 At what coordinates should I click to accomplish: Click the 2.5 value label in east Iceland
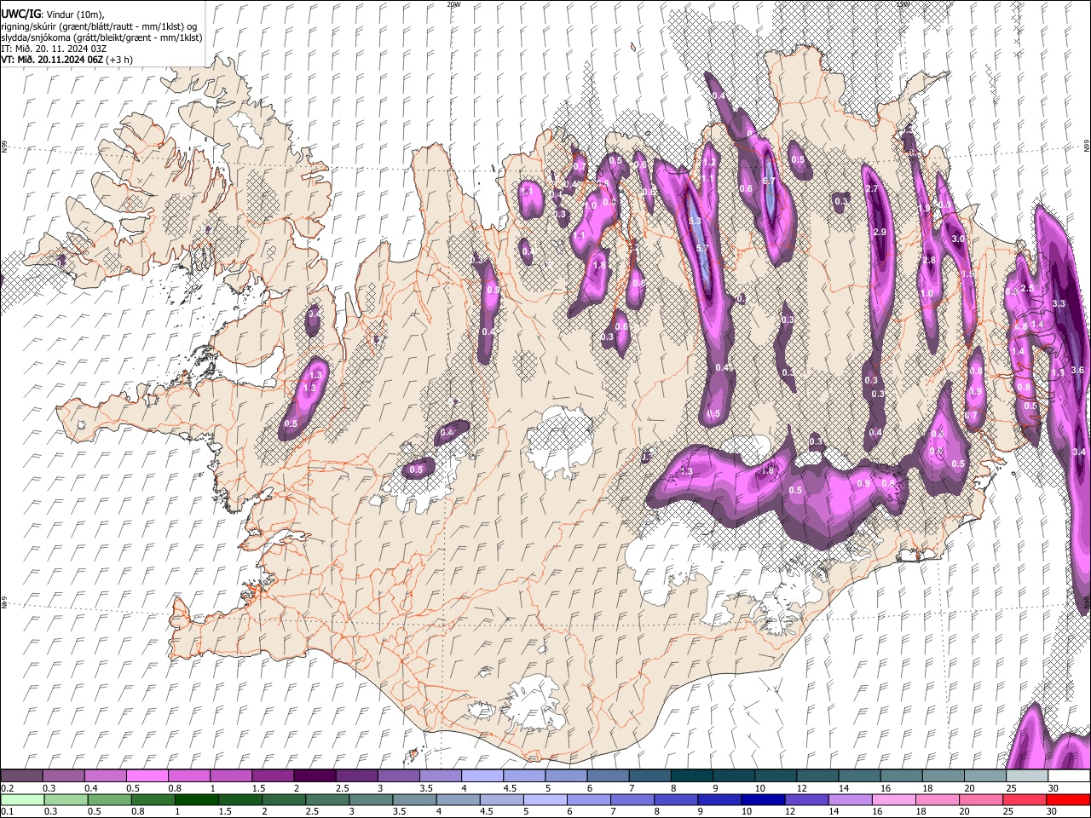tap(1027, 289)
